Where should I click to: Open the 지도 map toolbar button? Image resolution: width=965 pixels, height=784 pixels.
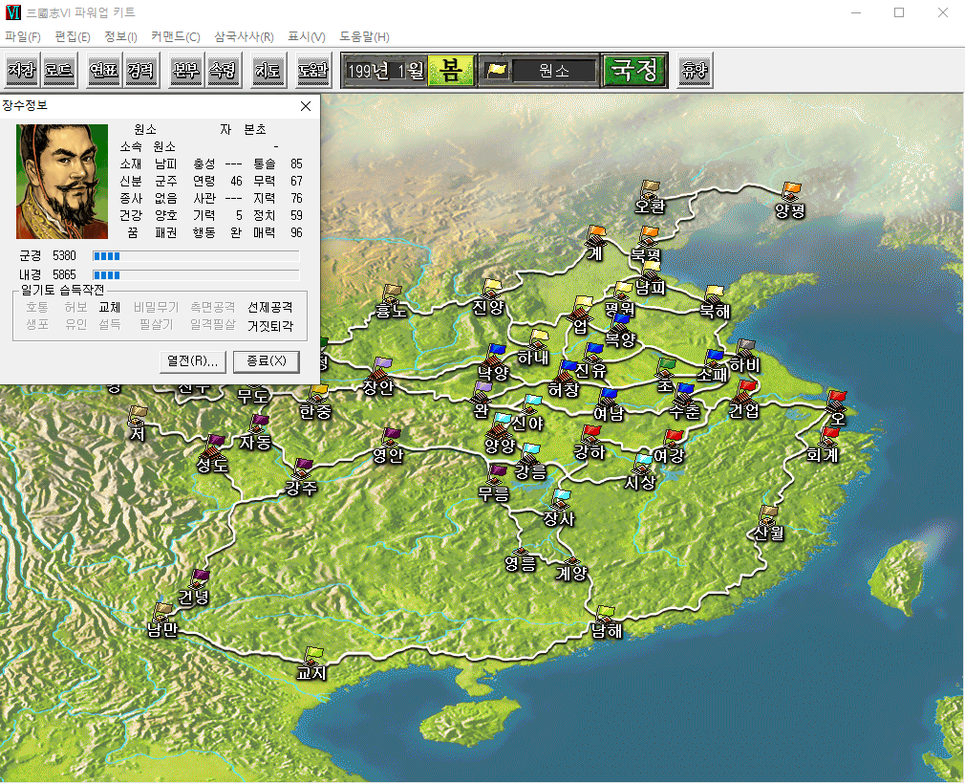(x=268, y=70)
